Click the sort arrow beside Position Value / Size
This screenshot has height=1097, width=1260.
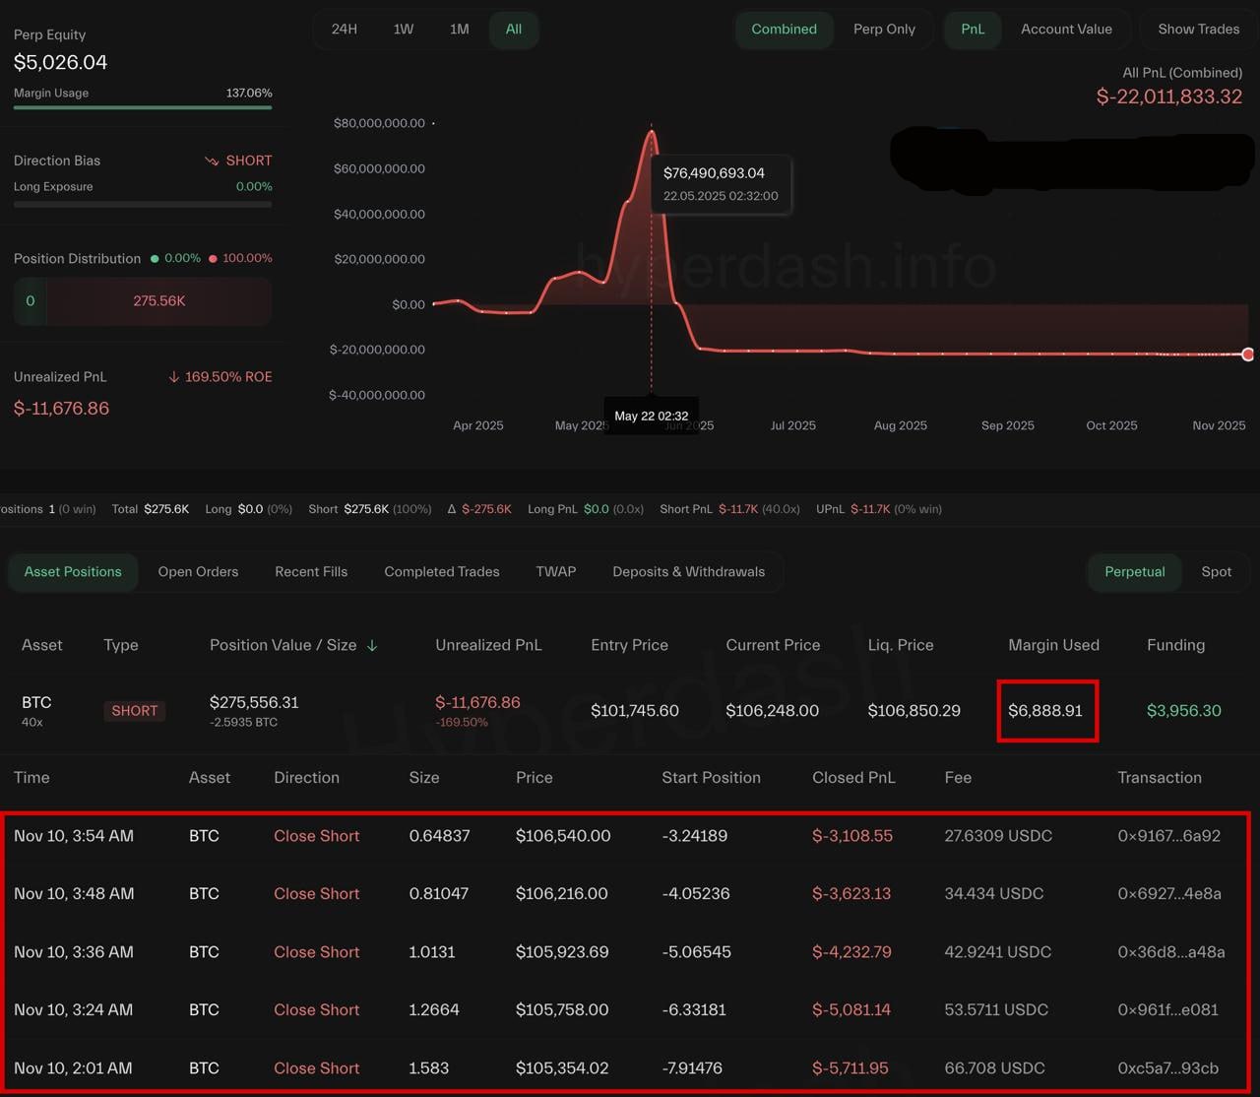pyautogui.click(x=372, y=646)
